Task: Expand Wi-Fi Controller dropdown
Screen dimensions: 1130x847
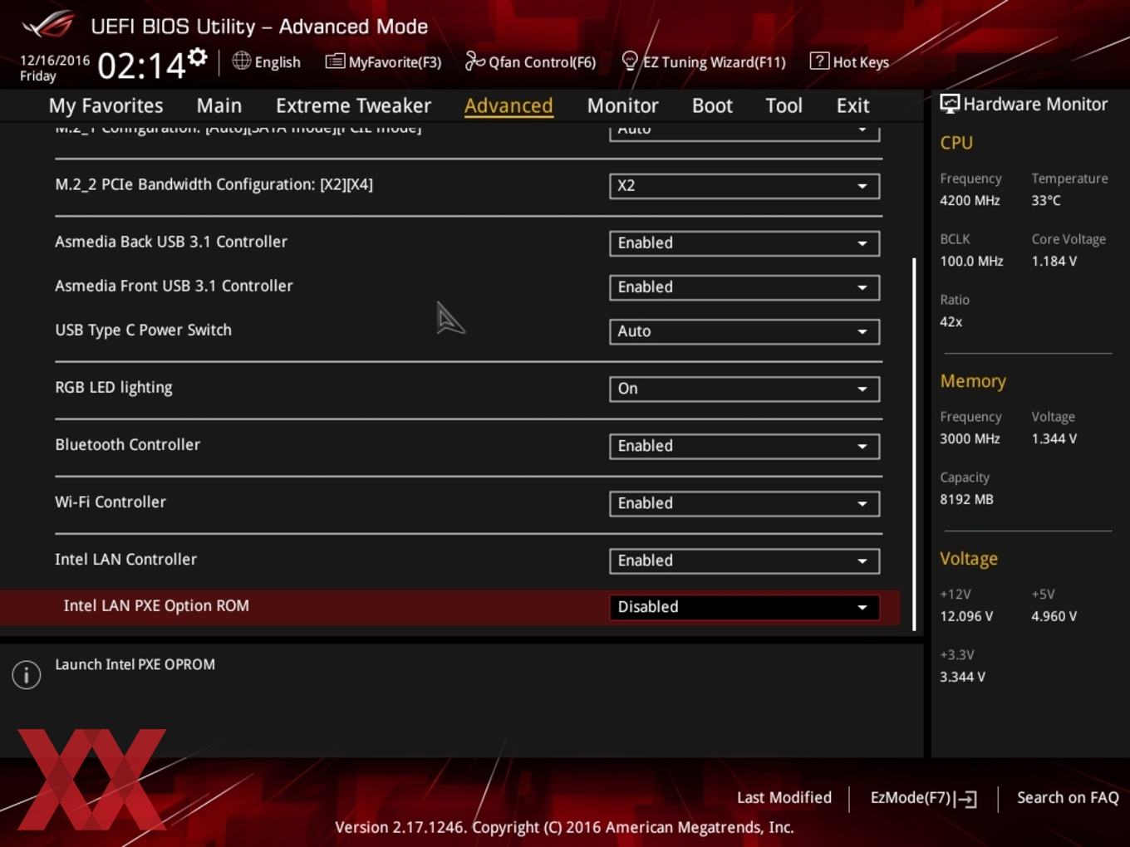Action: (744, 503)
